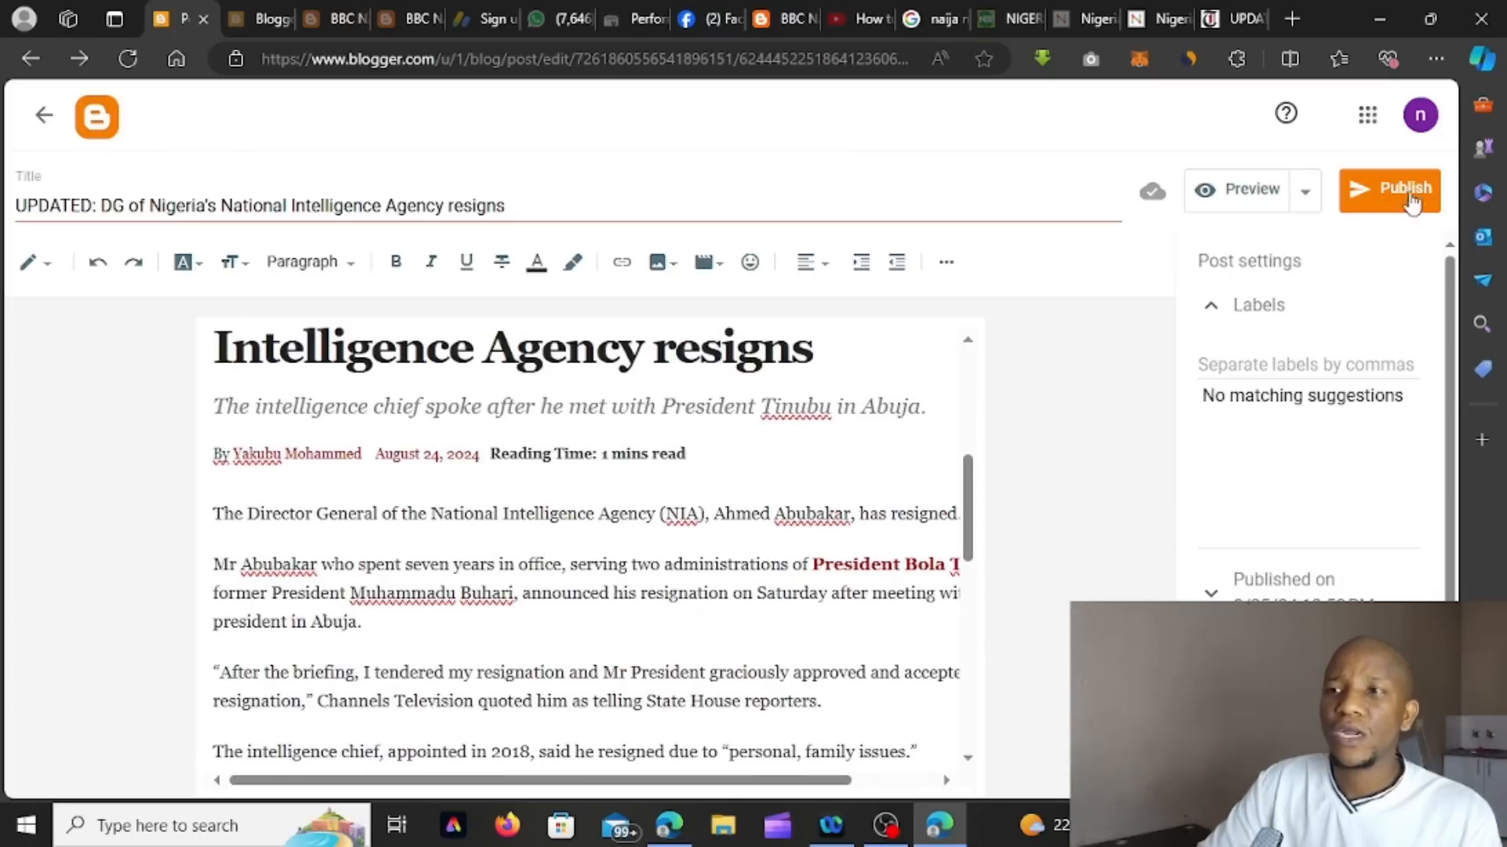Open File Explorer from the taskbar

tap(723, 825)
